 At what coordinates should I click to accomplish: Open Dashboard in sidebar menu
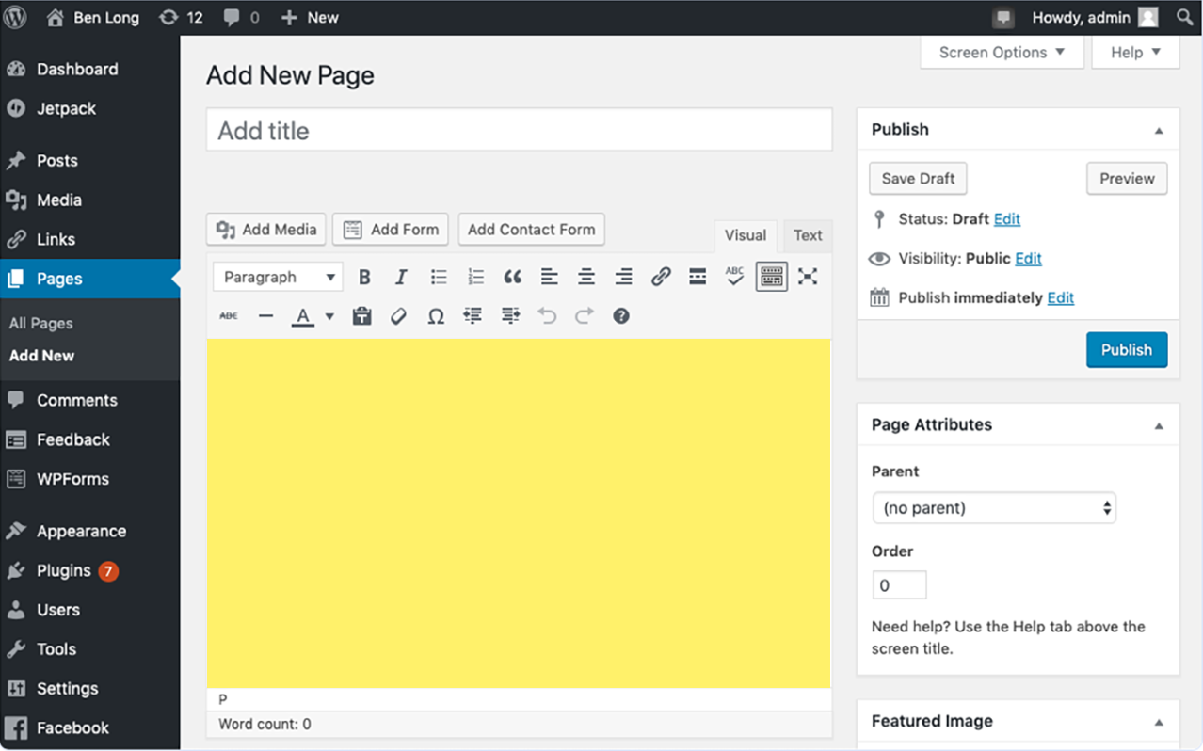click(x=89, y=70)
